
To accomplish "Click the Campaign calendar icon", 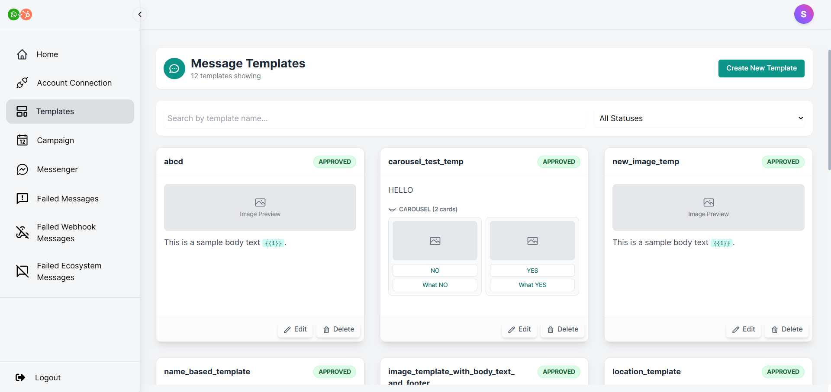I will [x=22, y=140].
